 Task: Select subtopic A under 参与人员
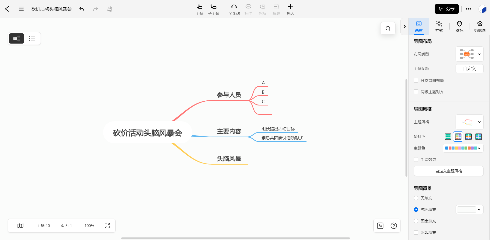coord(263,83)
